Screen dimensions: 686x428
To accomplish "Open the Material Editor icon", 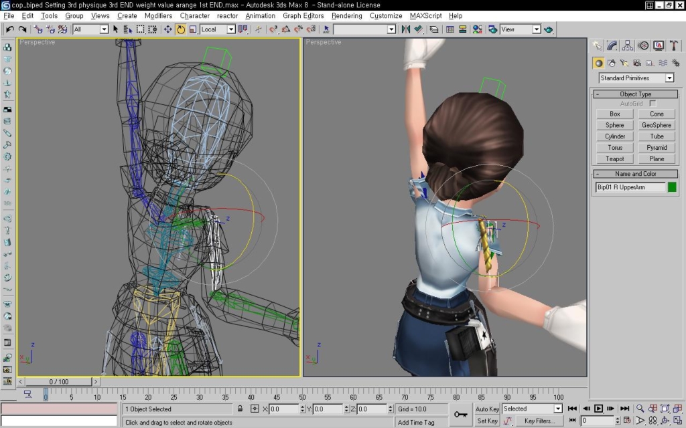I will [x=477, y=29].
